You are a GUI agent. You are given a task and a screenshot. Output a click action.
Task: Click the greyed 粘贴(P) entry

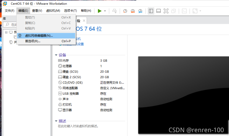tap(46, 29)
